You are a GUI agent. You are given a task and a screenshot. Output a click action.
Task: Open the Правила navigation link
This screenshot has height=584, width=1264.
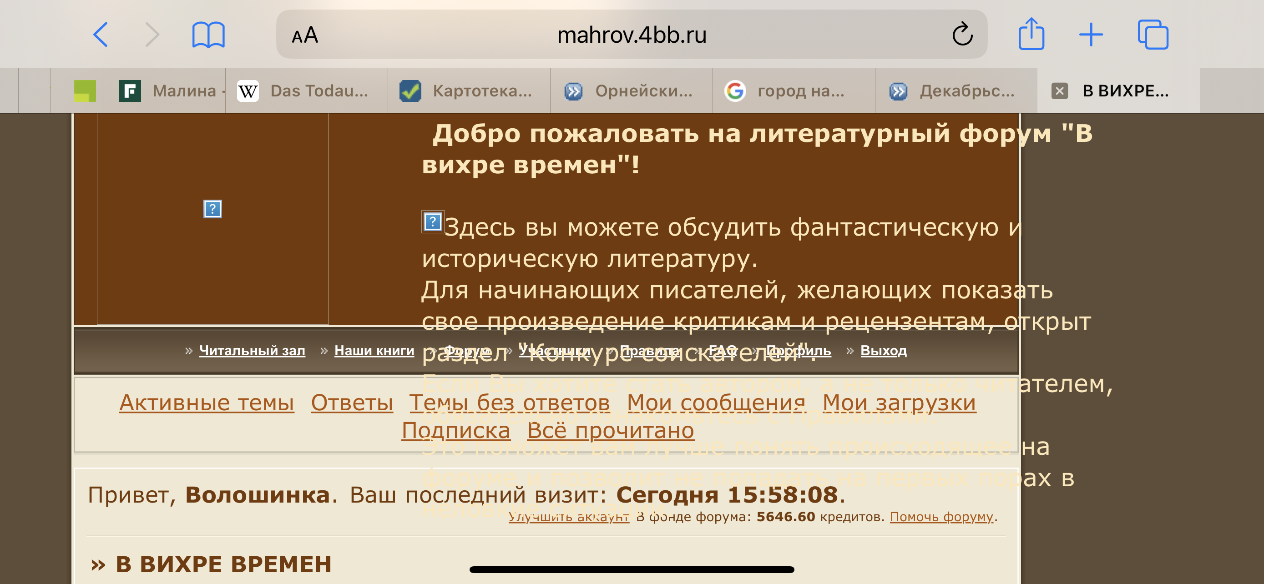pyautogui.click(x=650, y=351)
